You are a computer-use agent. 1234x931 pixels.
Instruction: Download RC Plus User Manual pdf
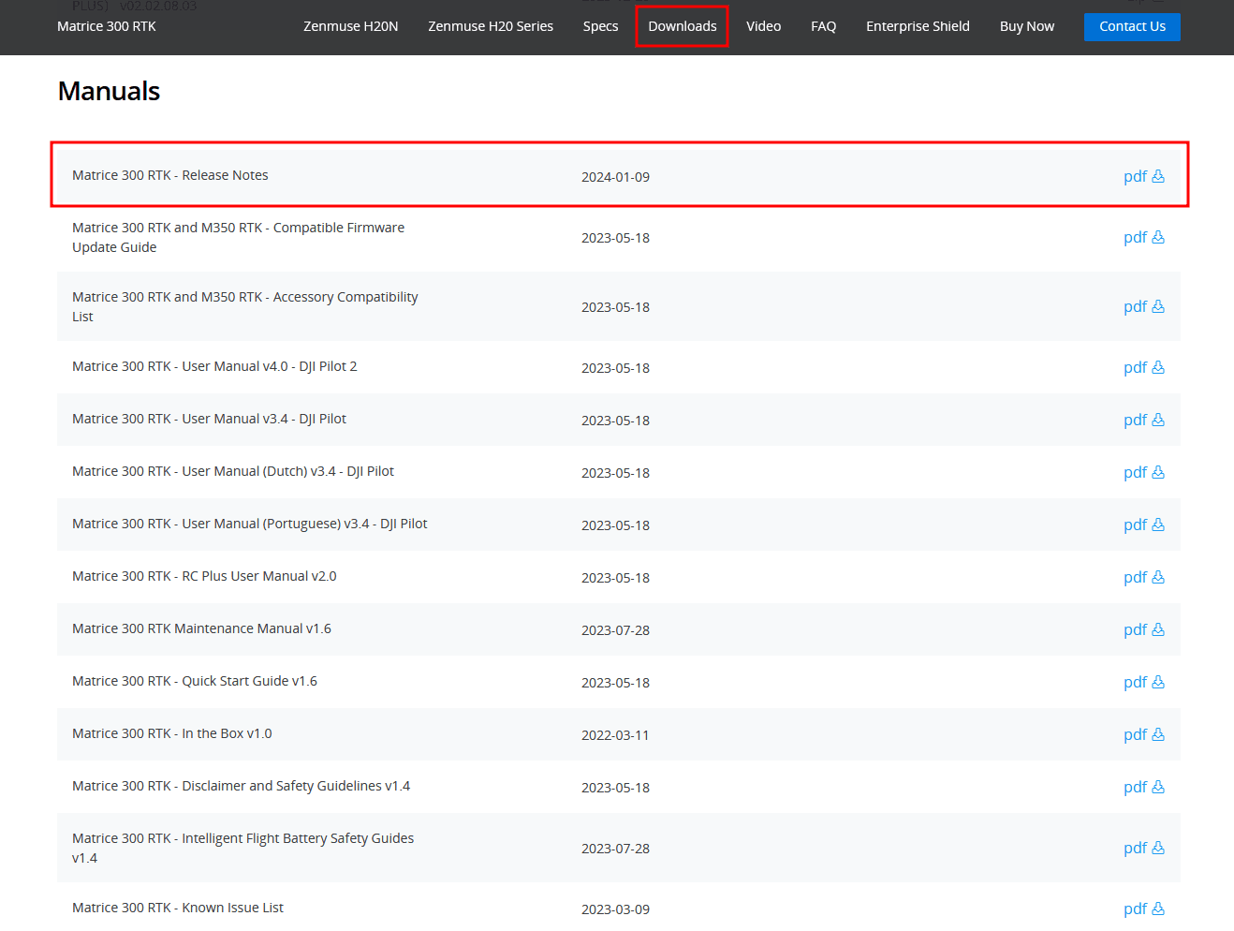coord(1143,577)
